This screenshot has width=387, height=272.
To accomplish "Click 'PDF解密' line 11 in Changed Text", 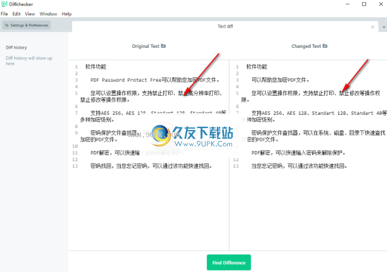I will tap(299, 153).
